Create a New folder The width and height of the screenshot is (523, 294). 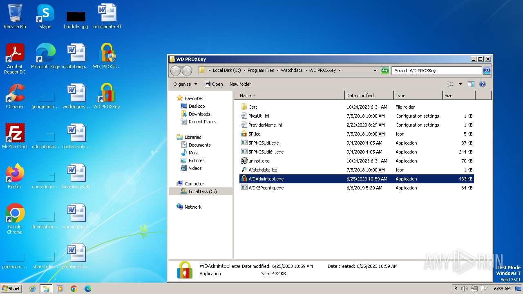coord(240,84)
